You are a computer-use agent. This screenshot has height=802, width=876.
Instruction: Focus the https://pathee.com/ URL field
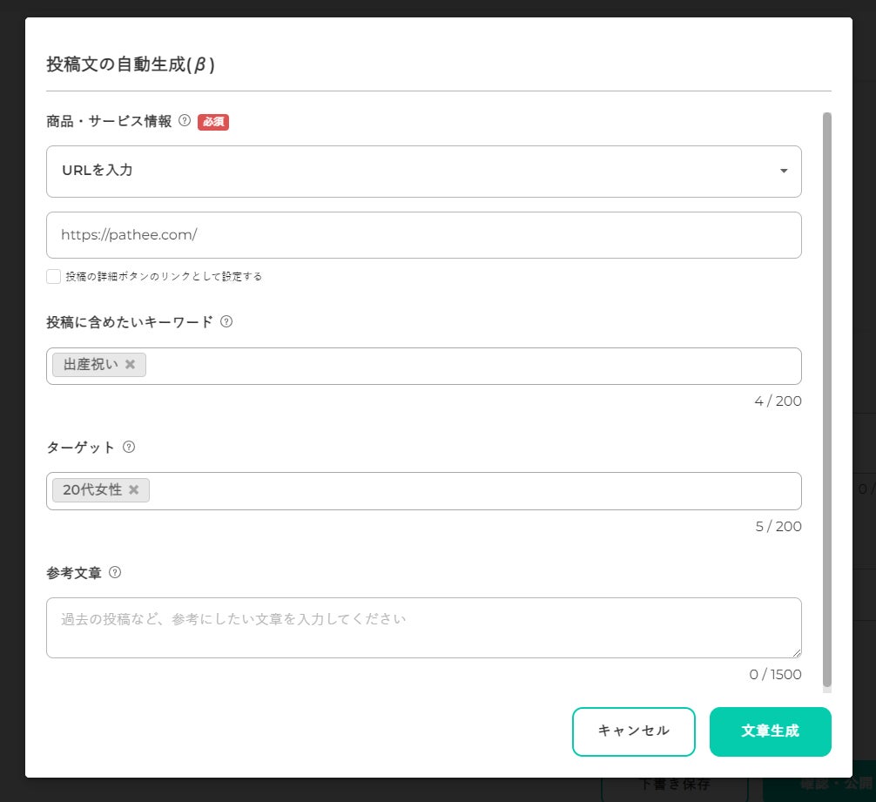[423, 235]
